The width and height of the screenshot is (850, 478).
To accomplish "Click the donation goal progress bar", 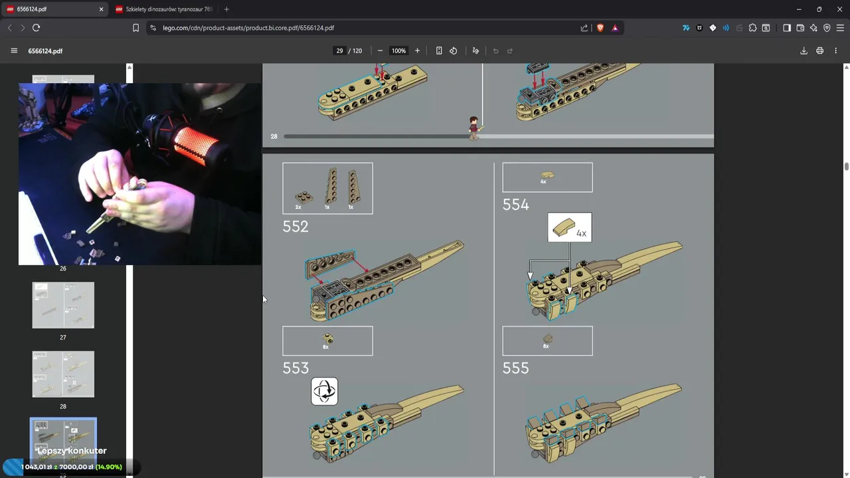I will (71, 467).
